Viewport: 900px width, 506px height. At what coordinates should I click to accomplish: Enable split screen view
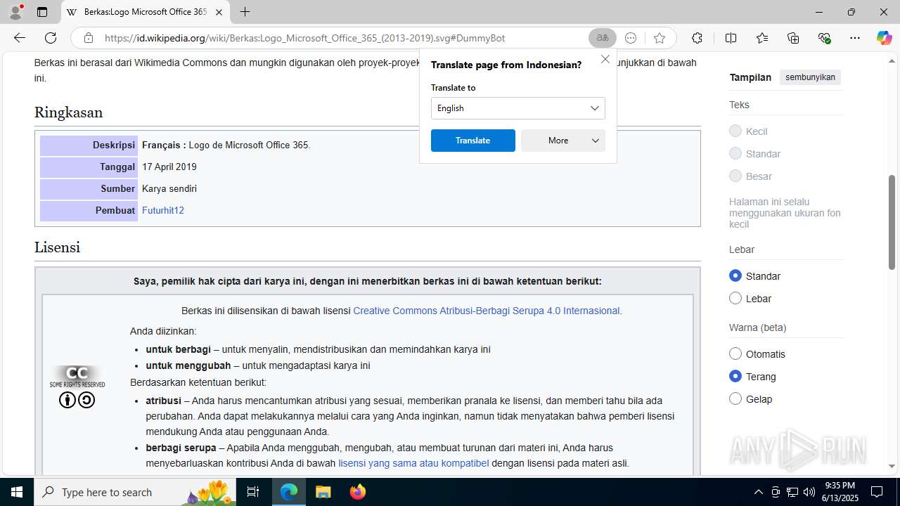(x=731, y=38)
